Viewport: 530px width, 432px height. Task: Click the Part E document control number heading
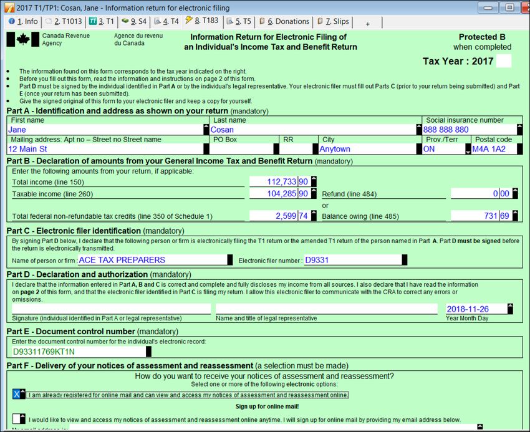coord(92,331)
